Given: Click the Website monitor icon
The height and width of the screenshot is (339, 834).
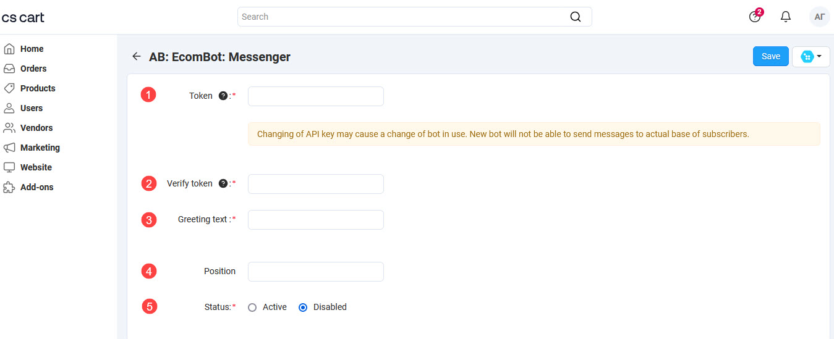Looking at the screenshot, I should [9, 167].
